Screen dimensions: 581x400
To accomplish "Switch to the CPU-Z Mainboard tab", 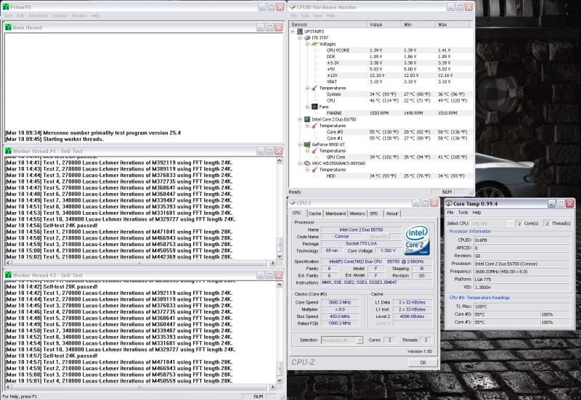I will point(336,213).
